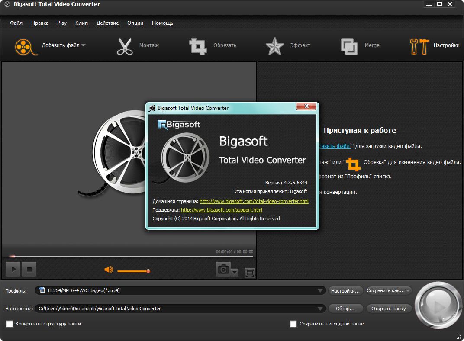Take snapshot with camera icon

223,269
